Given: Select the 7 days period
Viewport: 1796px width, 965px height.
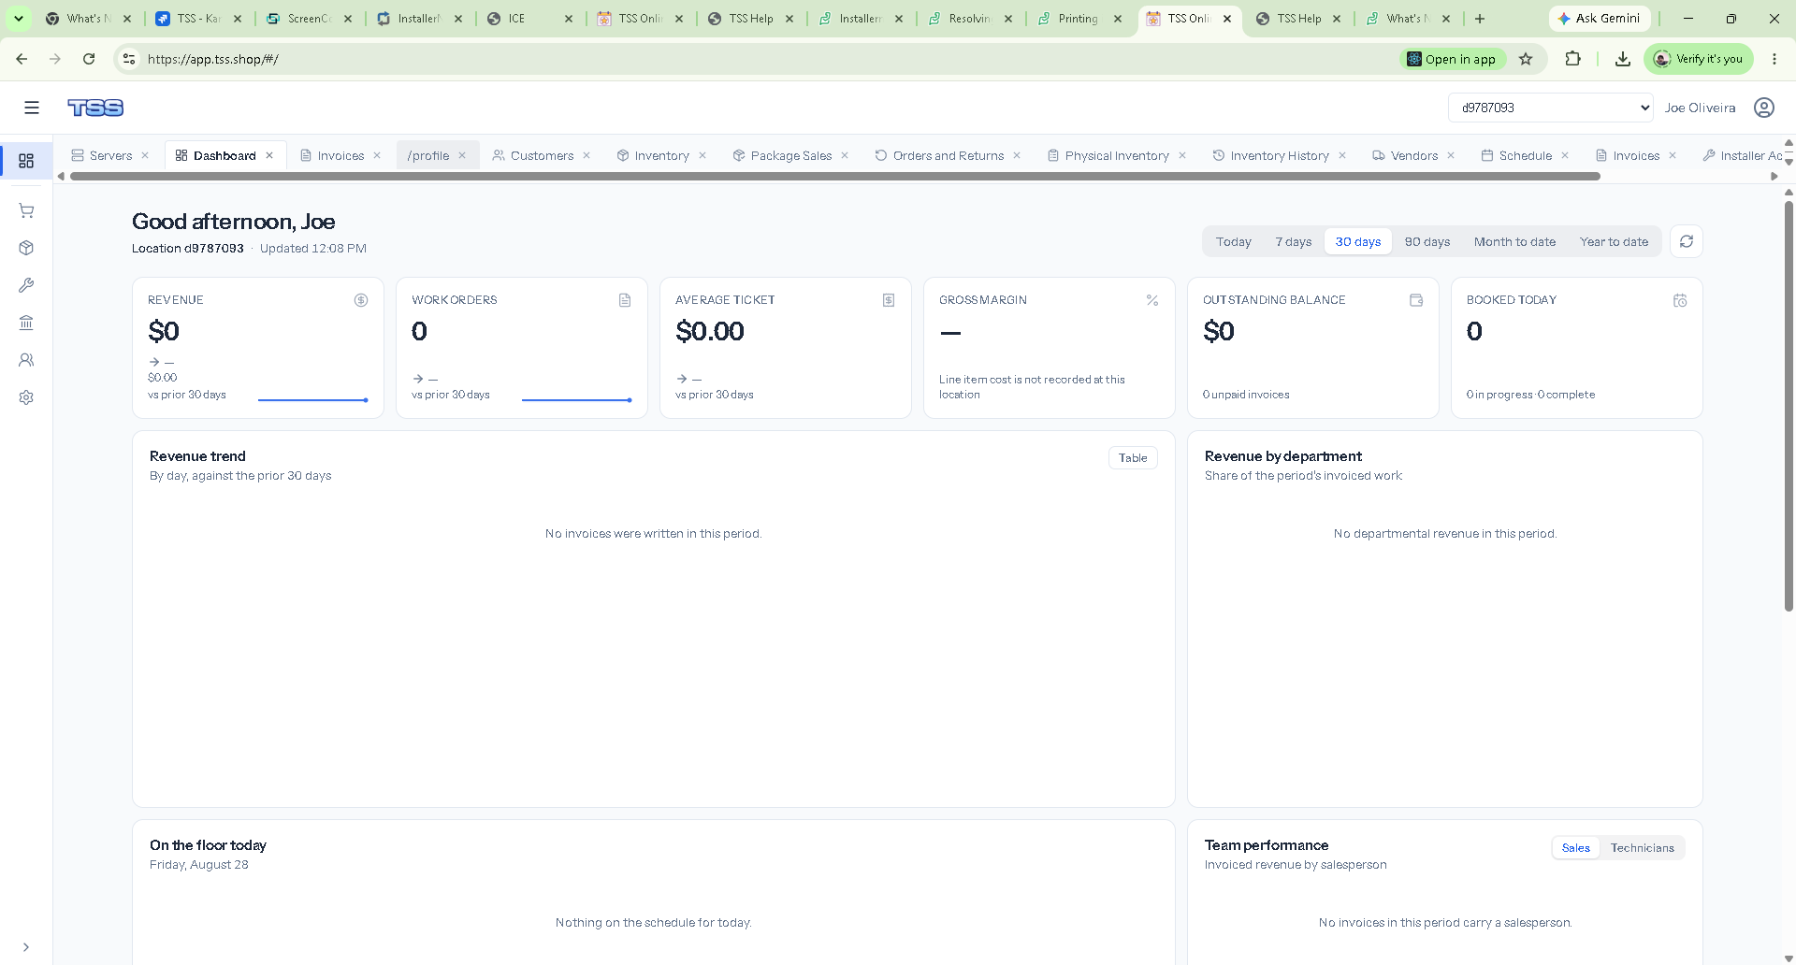Looking at the screenshot, I should (1293, 241).
